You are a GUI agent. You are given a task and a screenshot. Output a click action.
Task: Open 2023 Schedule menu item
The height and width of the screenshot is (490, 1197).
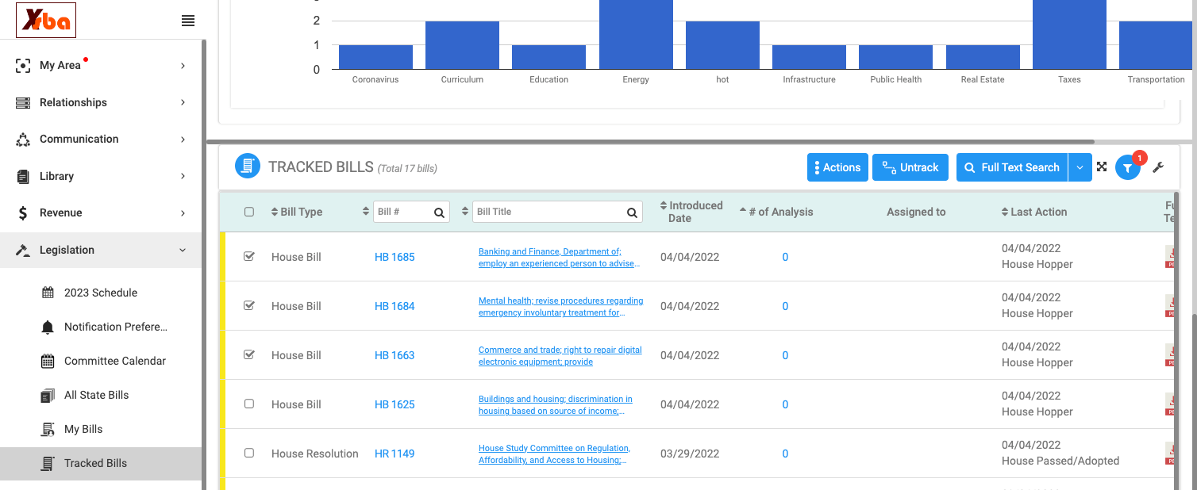point(101,293)
